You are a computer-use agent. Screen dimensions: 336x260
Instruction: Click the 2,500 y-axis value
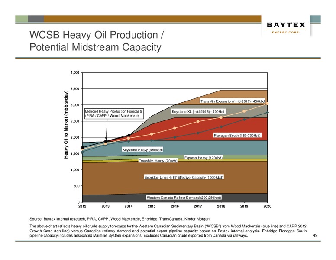click(75, 121)
